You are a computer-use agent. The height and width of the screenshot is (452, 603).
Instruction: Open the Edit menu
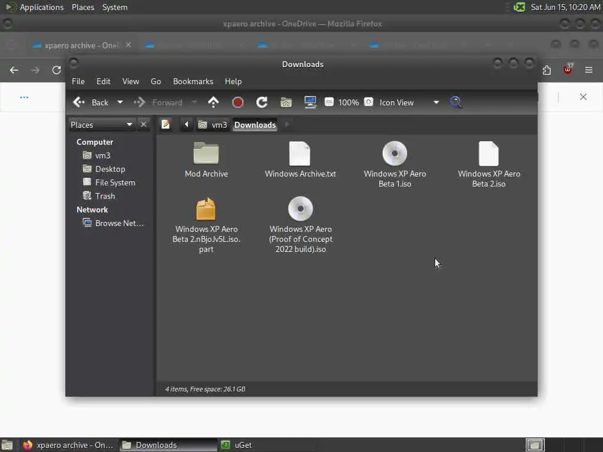coord(103,81)
